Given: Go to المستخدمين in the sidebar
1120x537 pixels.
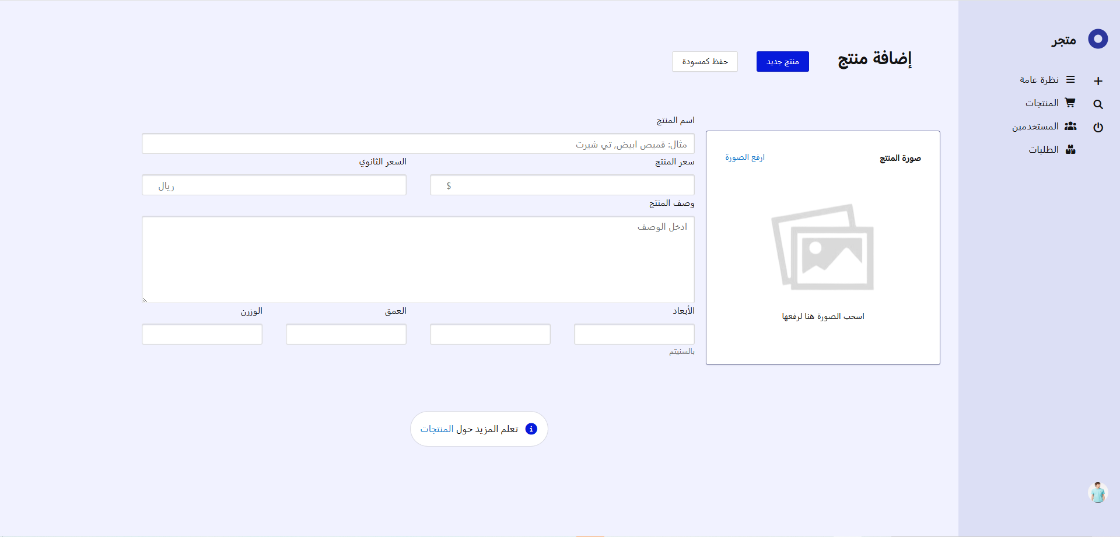Looking at the screenshot, I should [1035, 127].
